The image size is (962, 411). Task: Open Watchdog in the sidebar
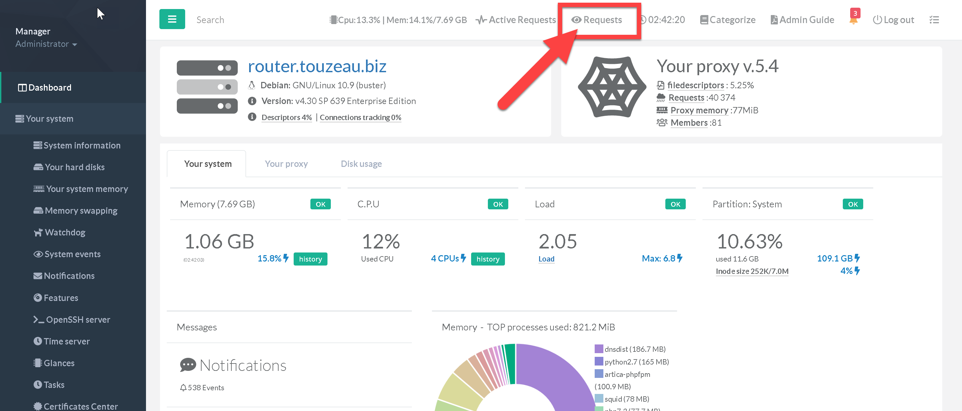click(65, 232)
